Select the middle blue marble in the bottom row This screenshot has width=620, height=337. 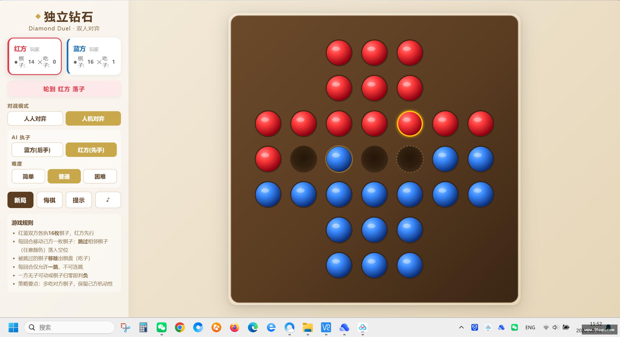pos(374,265)
